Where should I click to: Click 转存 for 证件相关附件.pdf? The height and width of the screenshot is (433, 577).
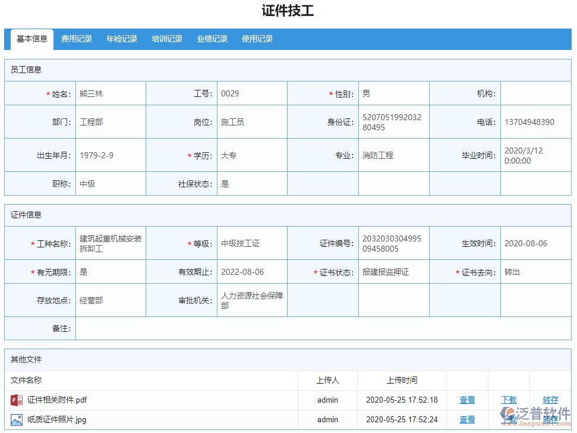pos(550,400)
